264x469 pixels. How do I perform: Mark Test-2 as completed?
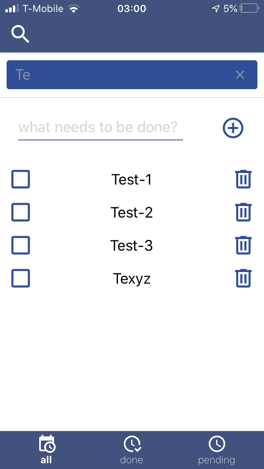[x=21, y=212]
